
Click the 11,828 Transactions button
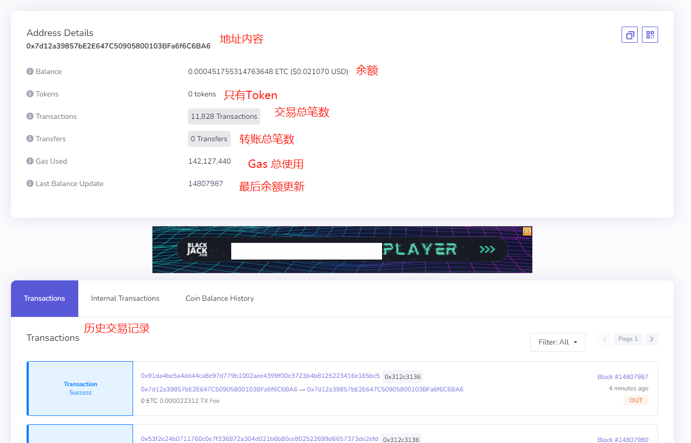(224, 116)
